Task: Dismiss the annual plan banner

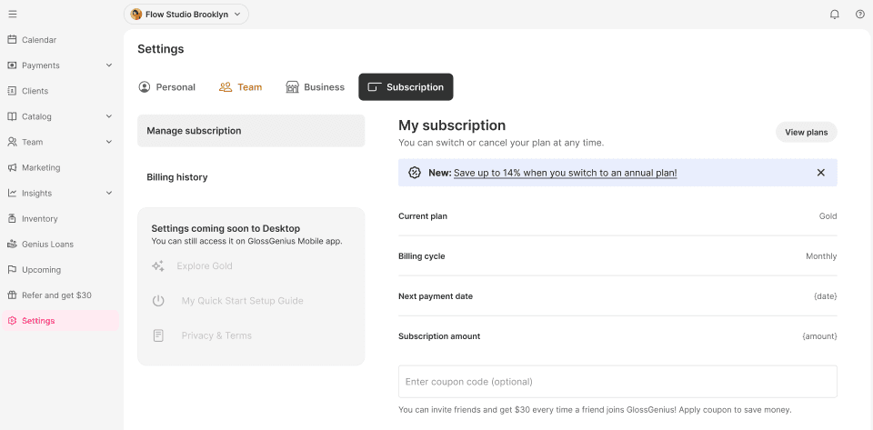Action: coord(820,173)
